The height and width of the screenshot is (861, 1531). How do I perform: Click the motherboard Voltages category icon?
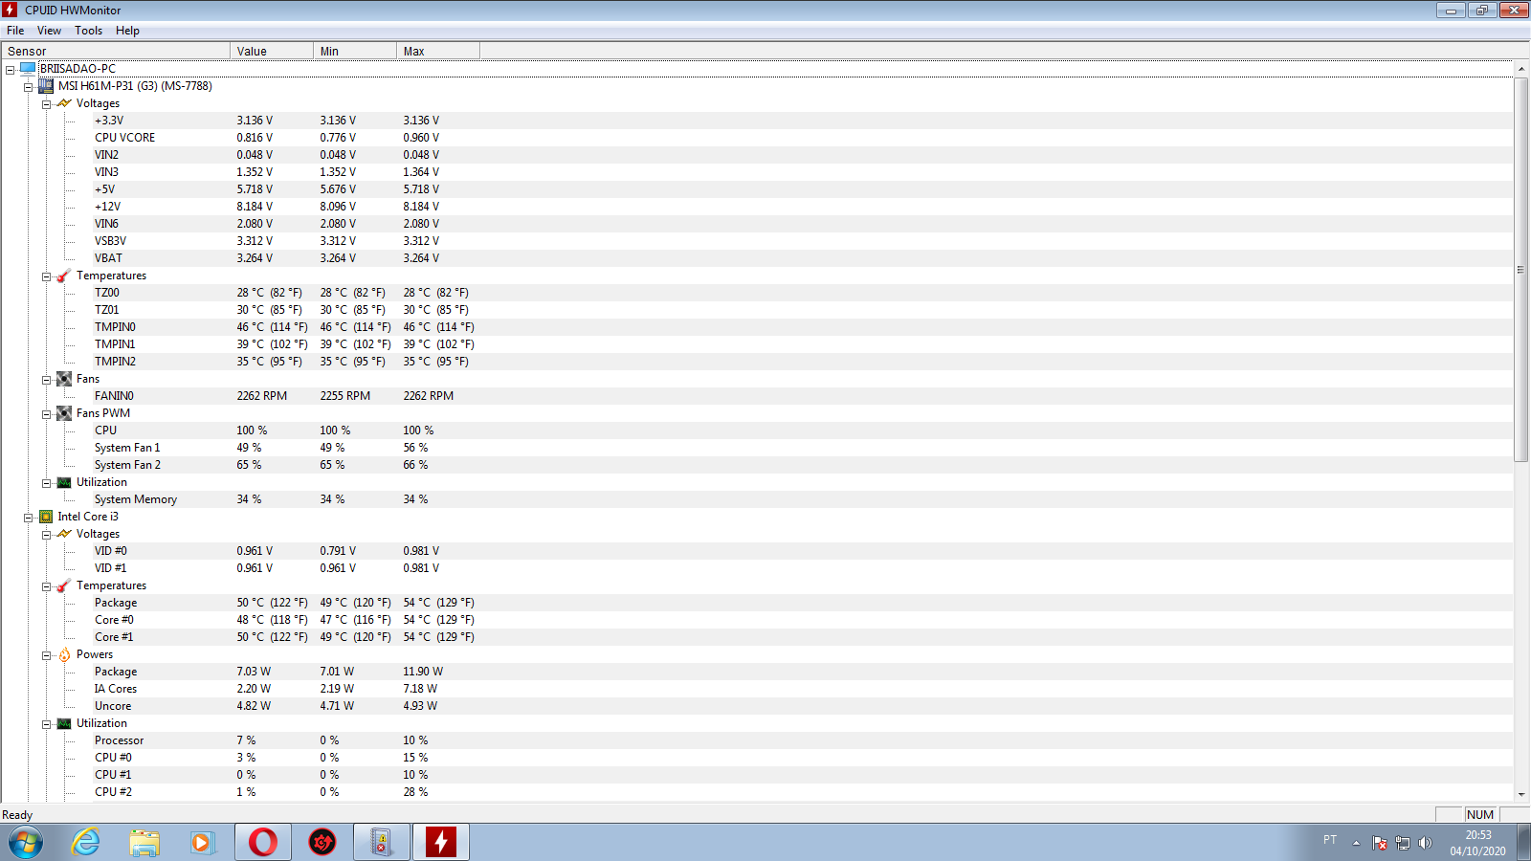tap(64, 103)
